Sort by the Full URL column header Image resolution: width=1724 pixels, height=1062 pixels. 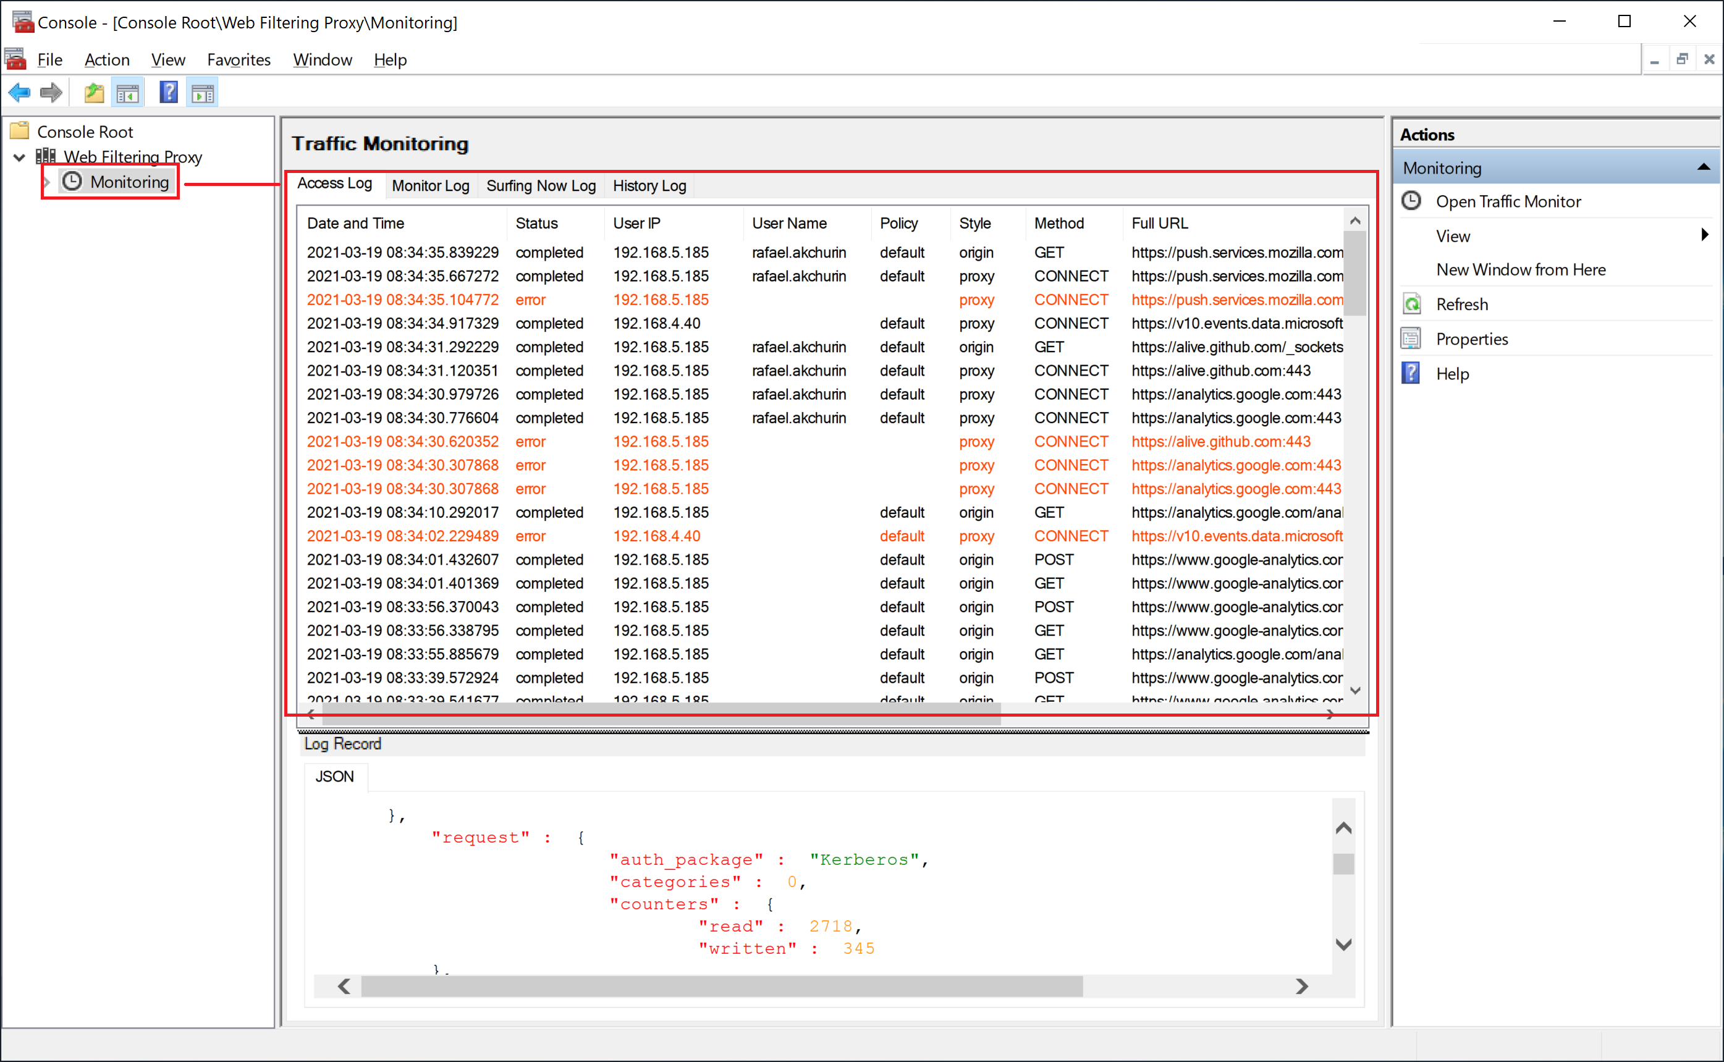[1232, 224]
